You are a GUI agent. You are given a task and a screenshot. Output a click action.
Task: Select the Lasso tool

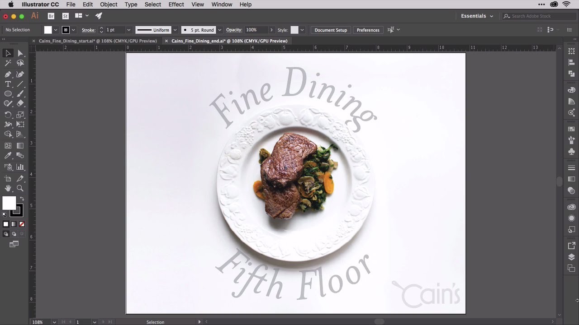click(20, 64)
